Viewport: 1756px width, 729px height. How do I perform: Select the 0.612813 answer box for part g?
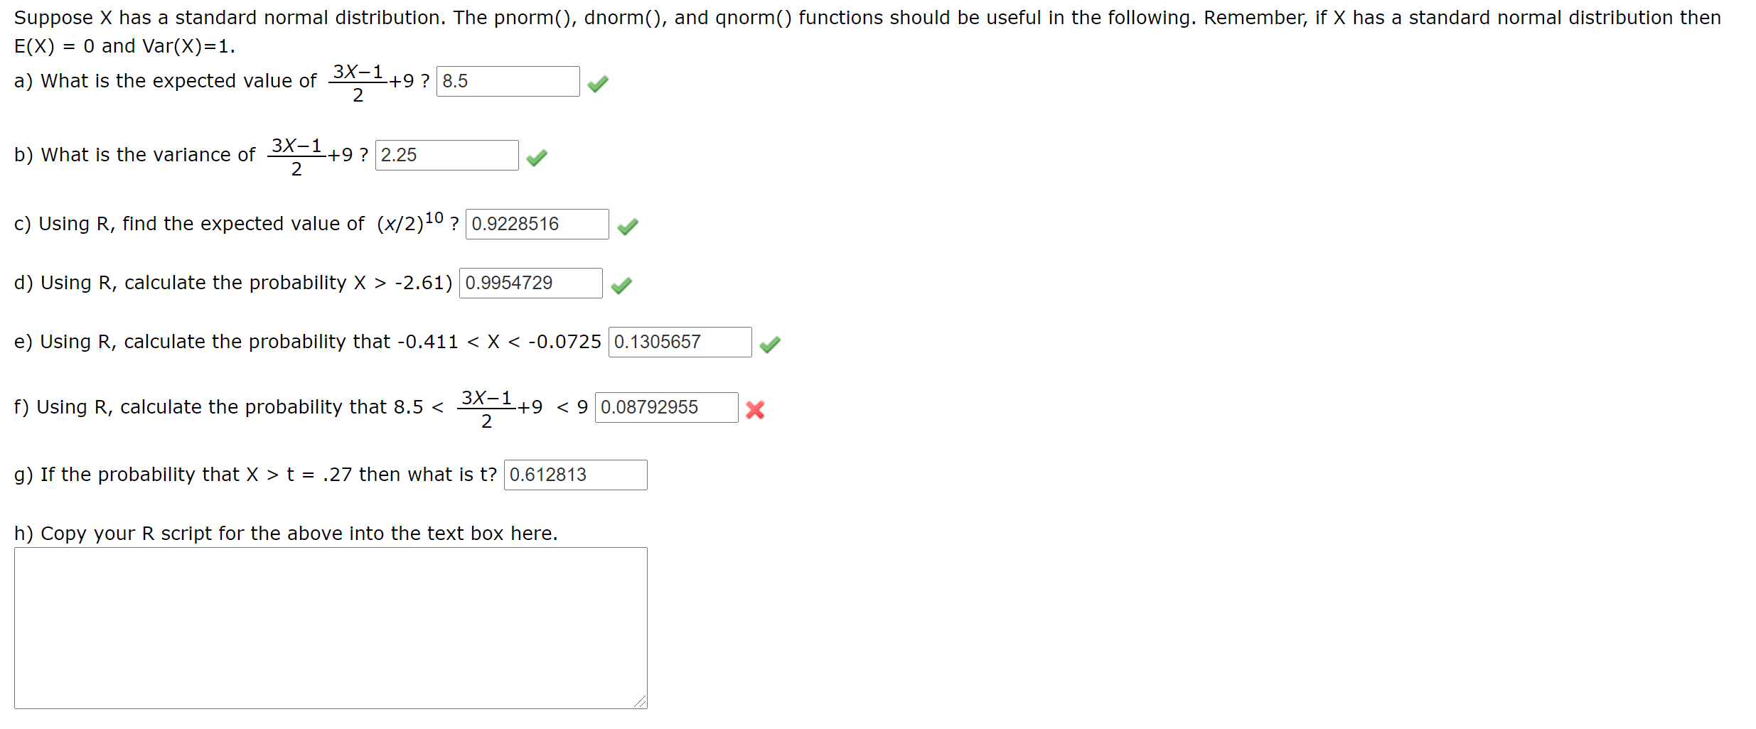pyautogui.click(x=574, y=475)
